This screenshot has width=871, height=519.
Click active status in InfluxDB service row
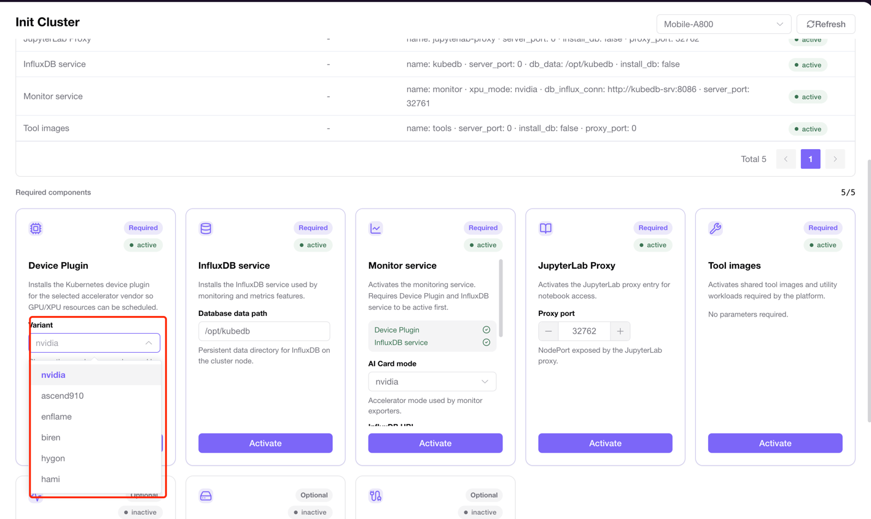(808, 65)
